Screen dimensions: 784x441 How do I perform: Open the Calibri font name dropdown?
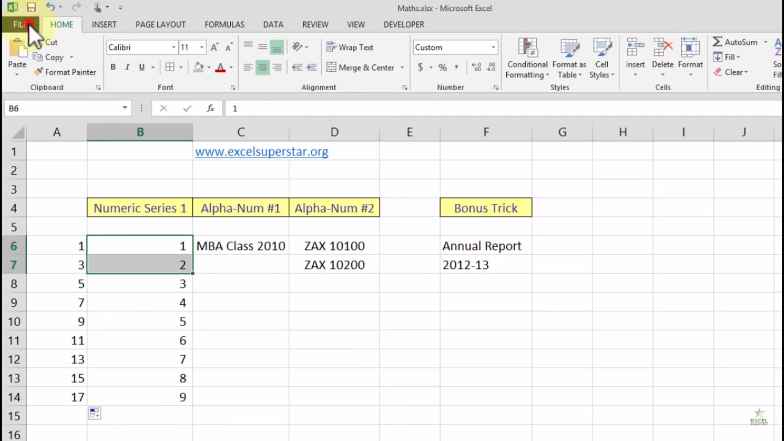click(x=173, y=48)
